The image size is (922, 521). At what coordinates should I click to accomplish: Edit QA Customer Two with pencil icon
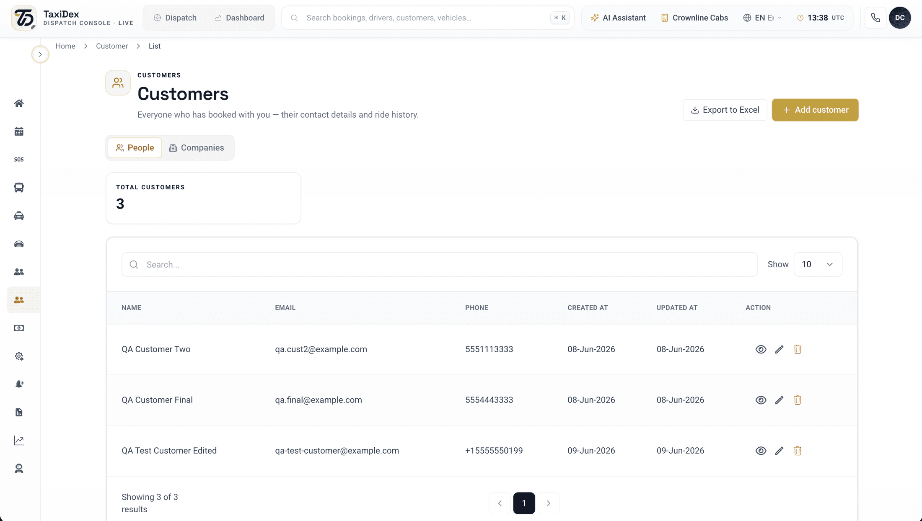779,349
